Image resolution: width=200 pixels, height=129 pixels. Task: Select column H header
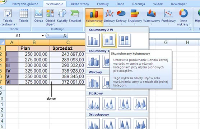187,43
